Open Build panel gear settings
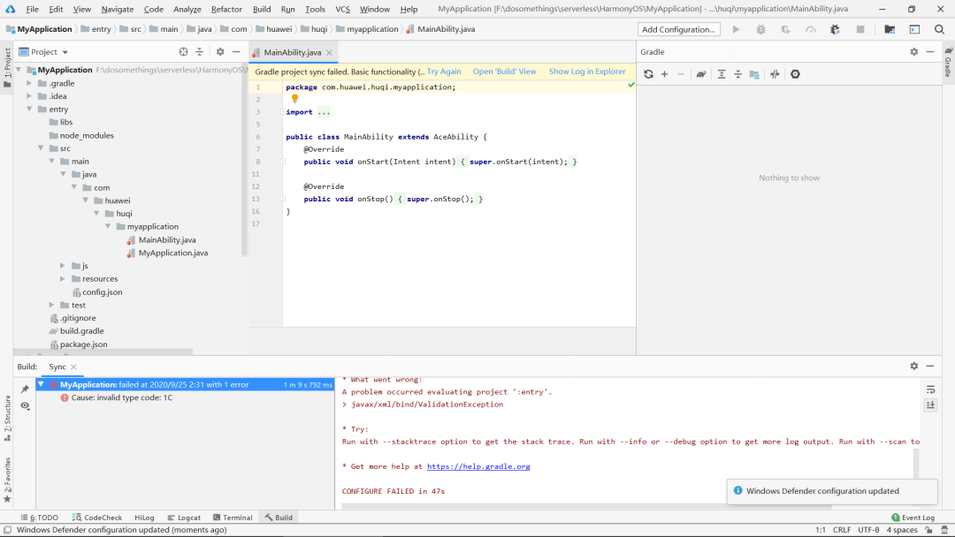 (913, 367)
